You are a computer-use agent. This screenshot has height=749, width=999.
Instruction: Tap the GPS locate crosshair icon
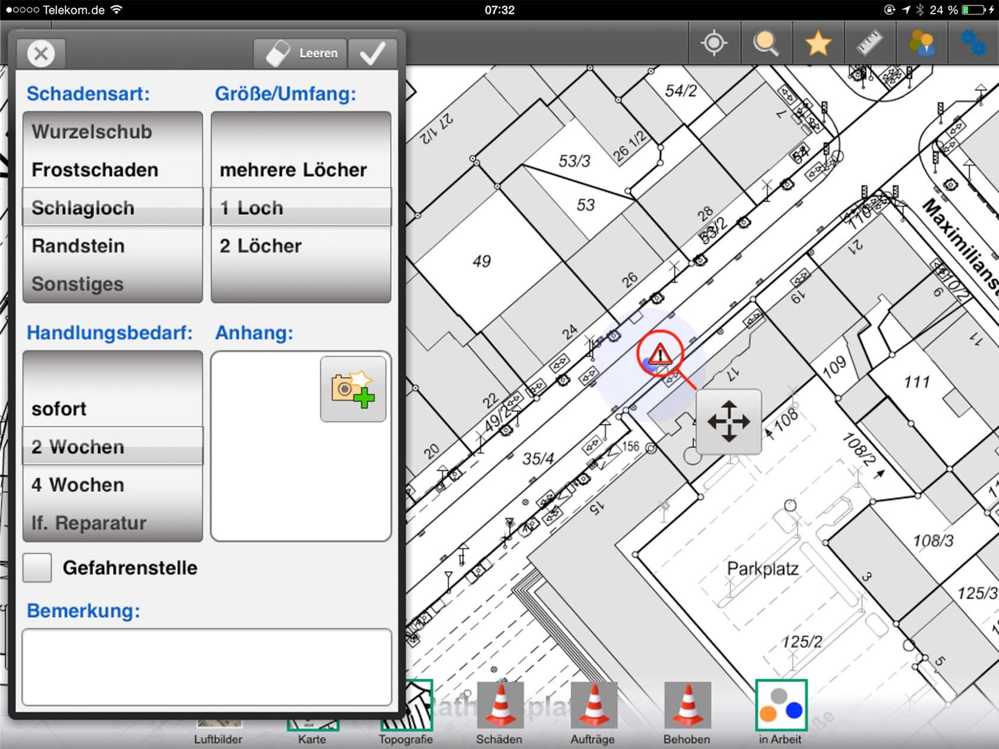pos(714,43)
